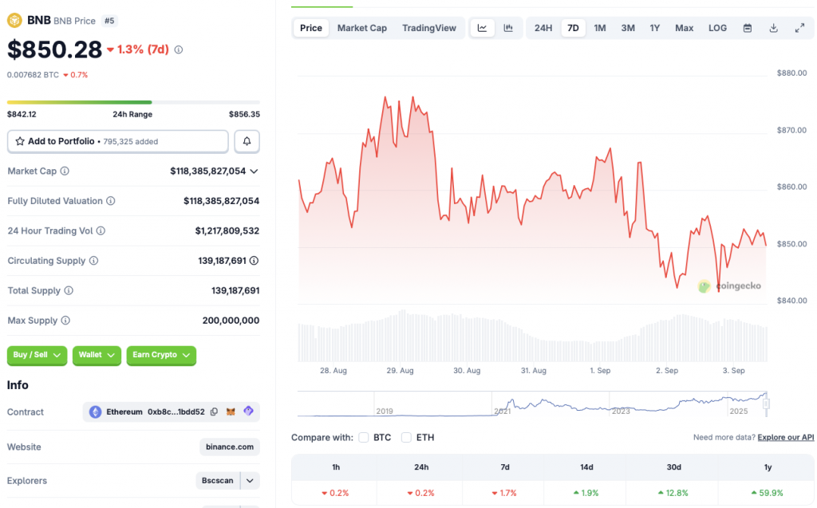Click the purple diamond icon in Contract

point(249,411)
